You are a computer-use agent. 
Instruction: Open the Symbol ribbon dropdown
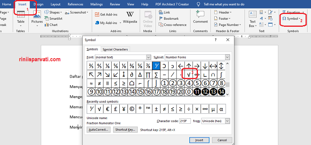point(291,19)
